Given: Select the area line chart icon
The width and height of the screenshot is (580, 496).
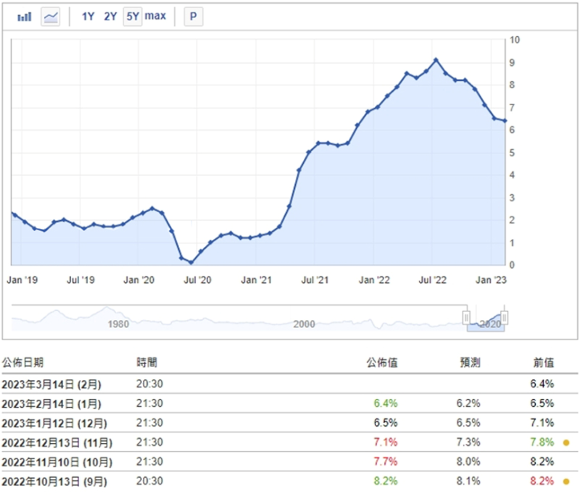Looking at the screenshot, I should tap(51, 17).
